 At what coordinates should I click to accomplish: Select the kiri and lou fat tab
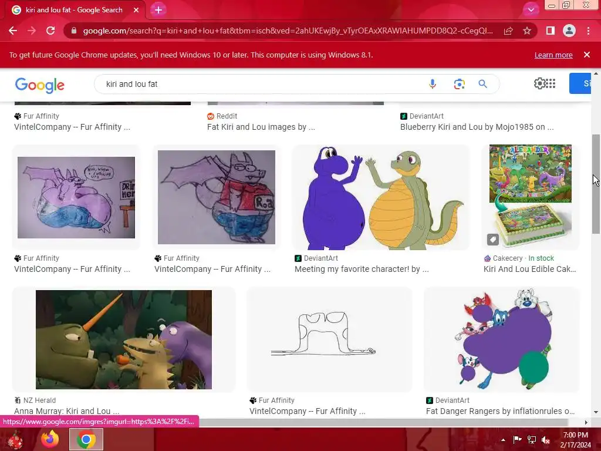point(75,10)
